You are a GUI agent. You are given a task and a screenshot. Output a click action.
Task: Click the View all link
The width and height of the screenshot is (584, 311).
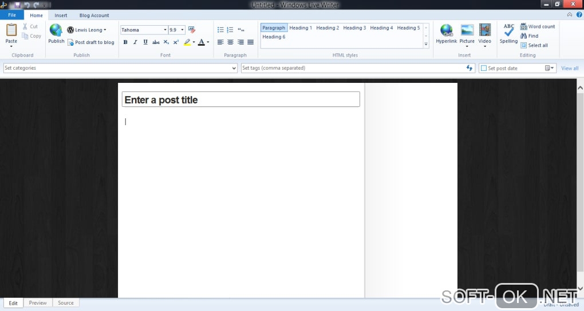click(x=570, y=68)
